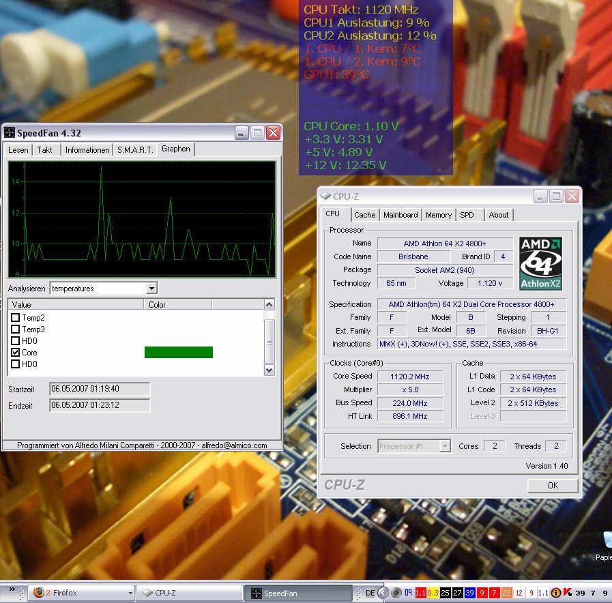
Task: Click the '1120.2 MHz' core speed value
Action: pos(410,377)
